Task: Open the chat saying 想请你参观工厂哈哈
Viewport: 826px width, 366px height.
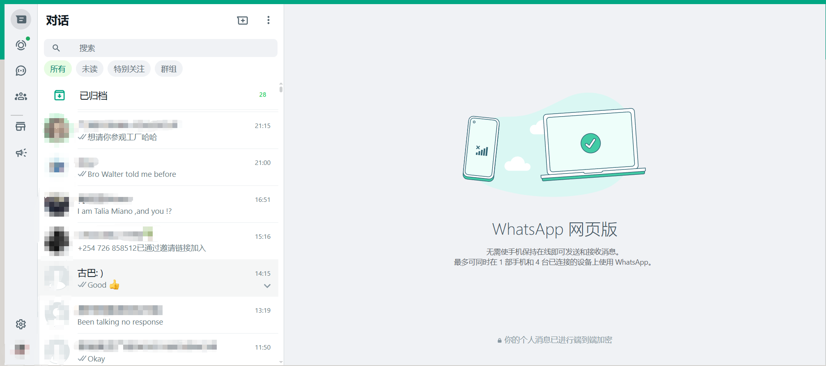Action: click(x=159, y=130)
